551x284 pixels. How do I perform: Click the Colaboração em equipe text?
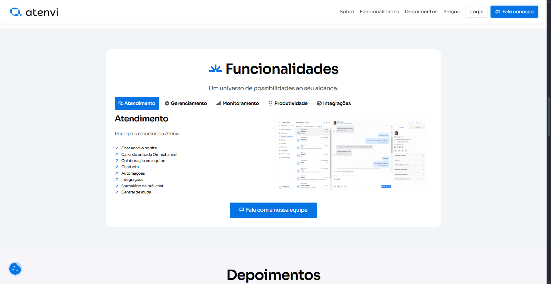tap(143, 161)
